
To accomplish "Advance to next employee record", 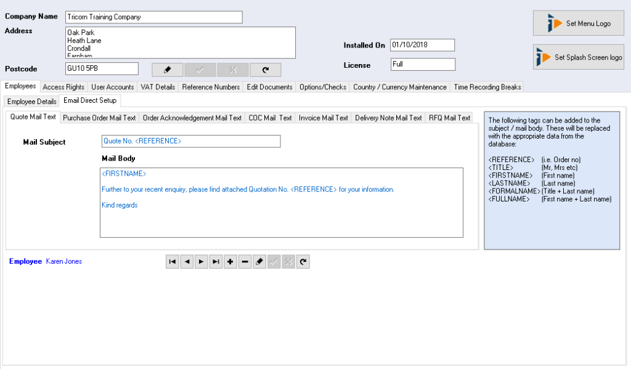I will (202, 262).
